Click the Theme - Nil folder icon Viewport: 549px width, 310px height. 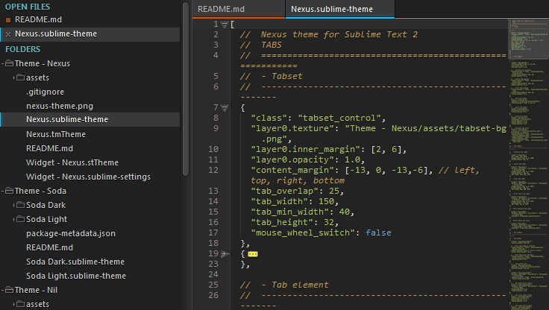(x=10, y=290)
